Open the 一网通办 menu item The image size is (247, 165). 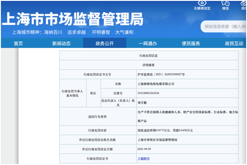(x=148, y=43)
